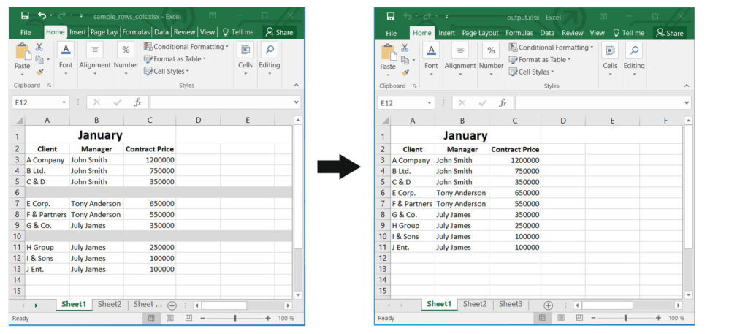Viewport: 748px width, 334px height.
Task: Select Normal view button in left window status bar
Action: [x=151, y=318]
